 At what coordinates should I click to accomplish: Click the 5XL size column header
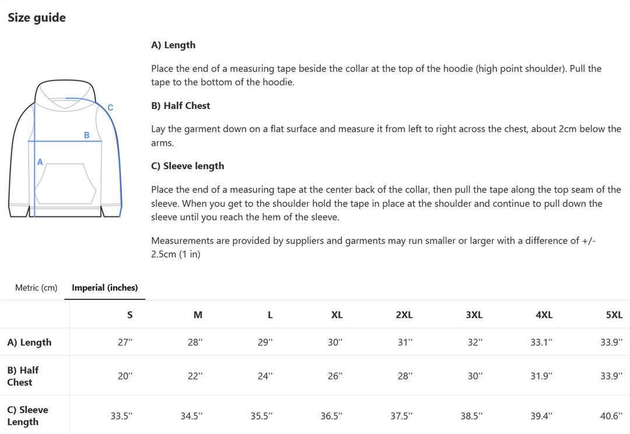click(614, 314)
